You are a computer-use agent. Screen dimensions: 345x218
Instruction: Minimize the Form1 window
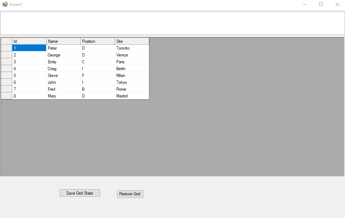click(x=305, y=4)
